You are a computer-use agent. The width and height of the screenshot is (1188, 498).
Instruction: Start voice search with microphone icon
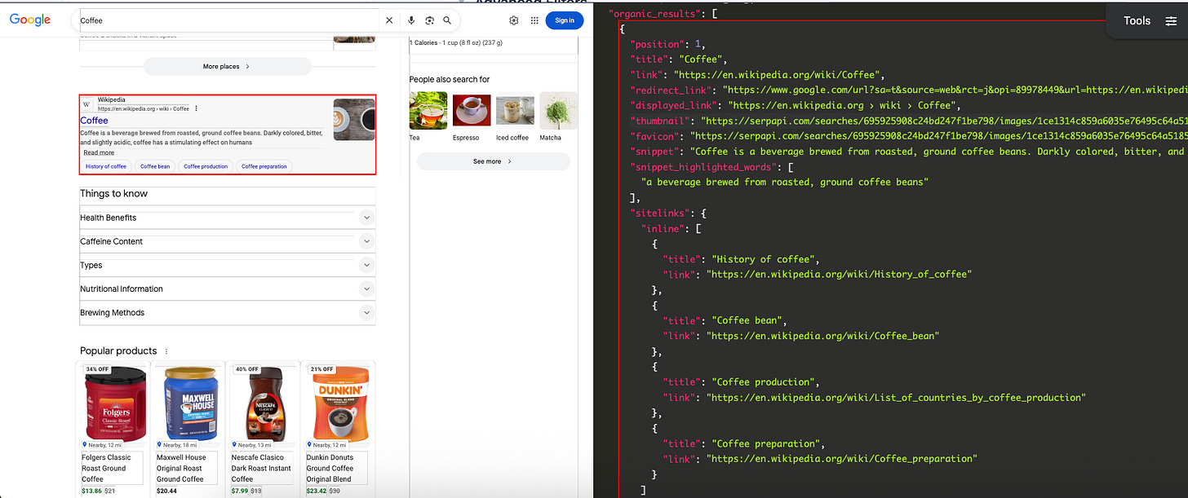point(411,20)
